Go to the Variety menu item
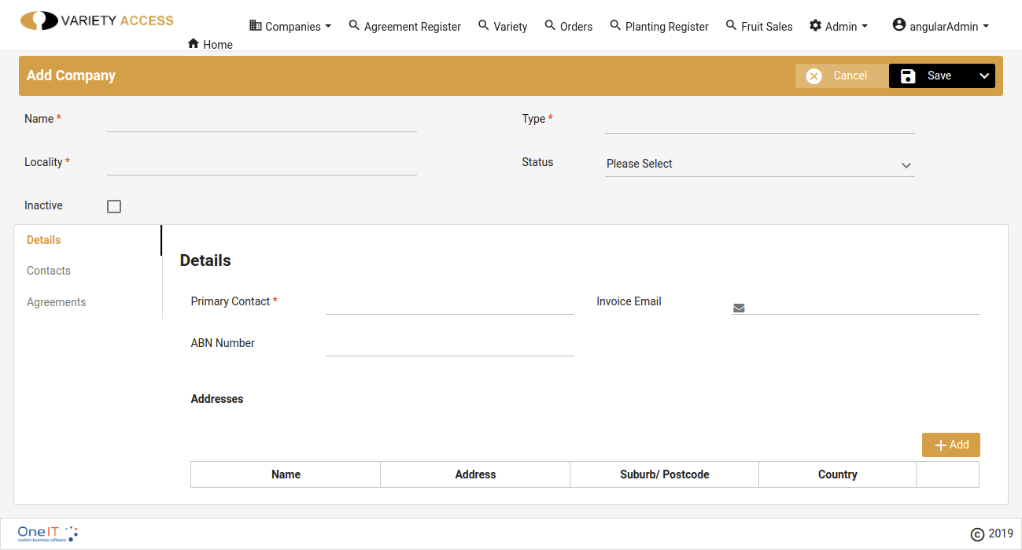The image size is (1022, 550). (503, 26)
